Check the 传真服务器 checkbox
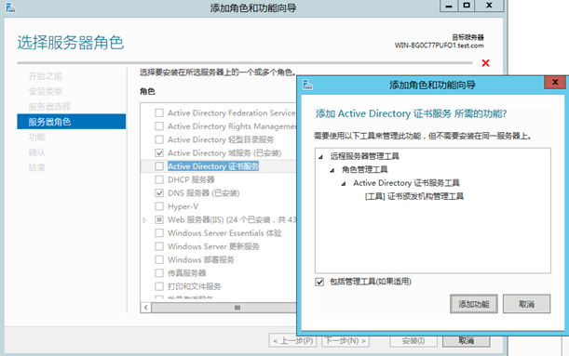569x356 pixels. [159, 273]
